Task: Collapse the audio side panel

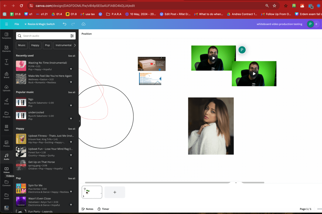Action: tap(79, 121)
